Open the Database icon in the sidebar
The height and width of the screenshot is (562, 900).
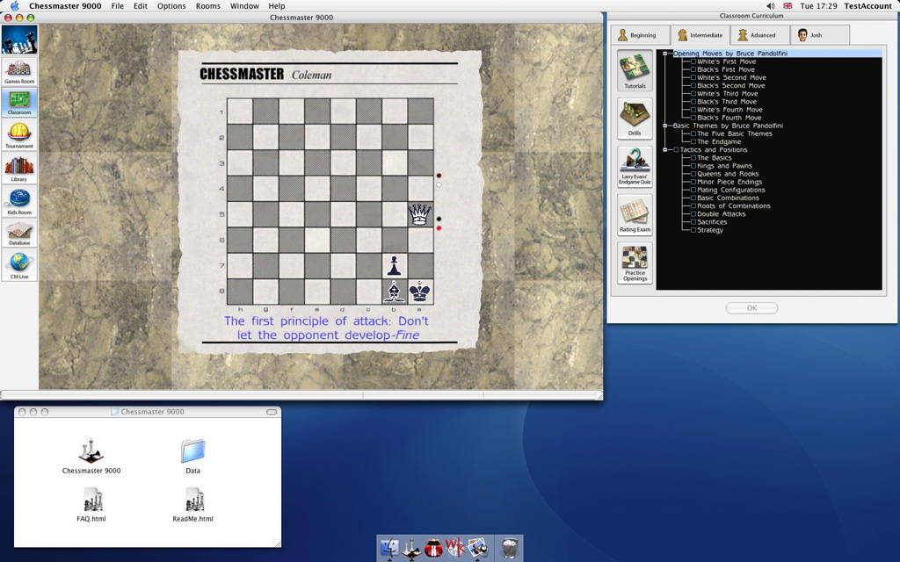19,233
